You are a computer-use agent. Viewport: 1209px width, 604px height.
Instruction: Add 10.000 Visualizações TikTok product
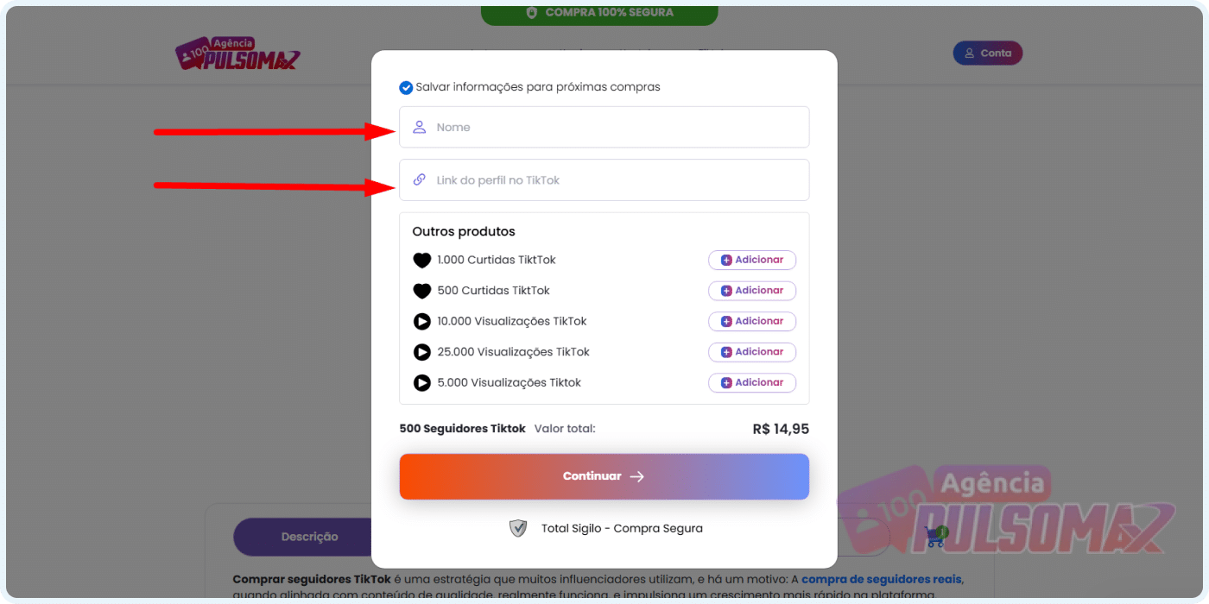tap(752, 321)
